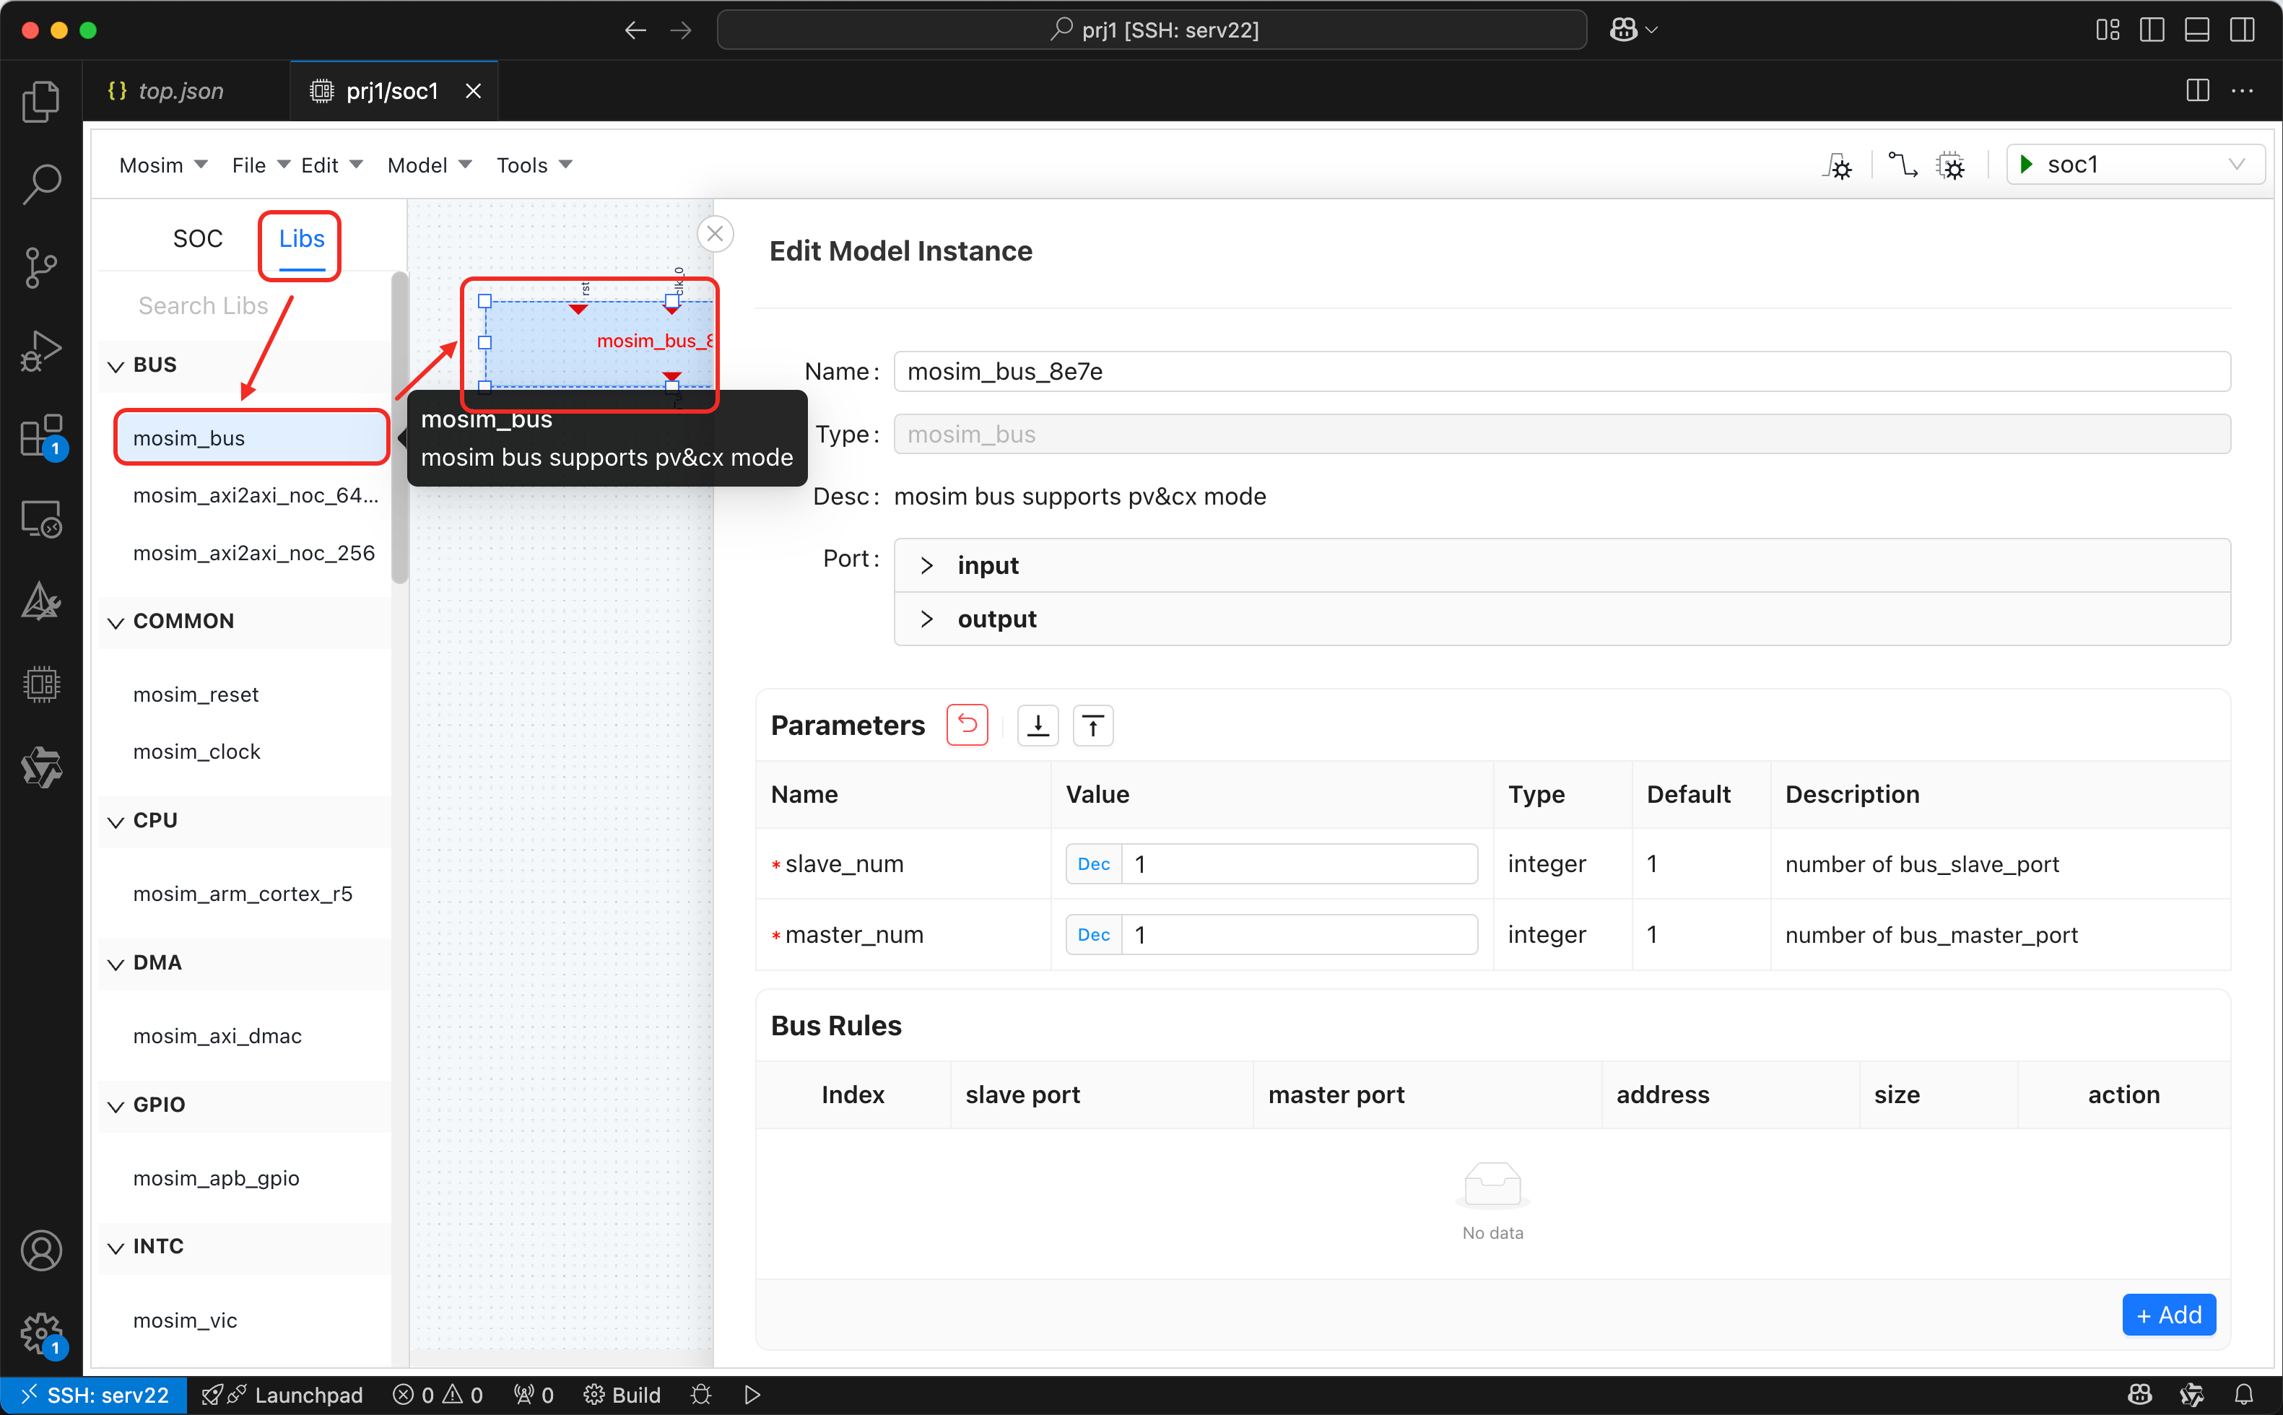Click errors and warnings count in status bar
The height and width of the screenshot is (1415, 2283).
point(438,1394)
